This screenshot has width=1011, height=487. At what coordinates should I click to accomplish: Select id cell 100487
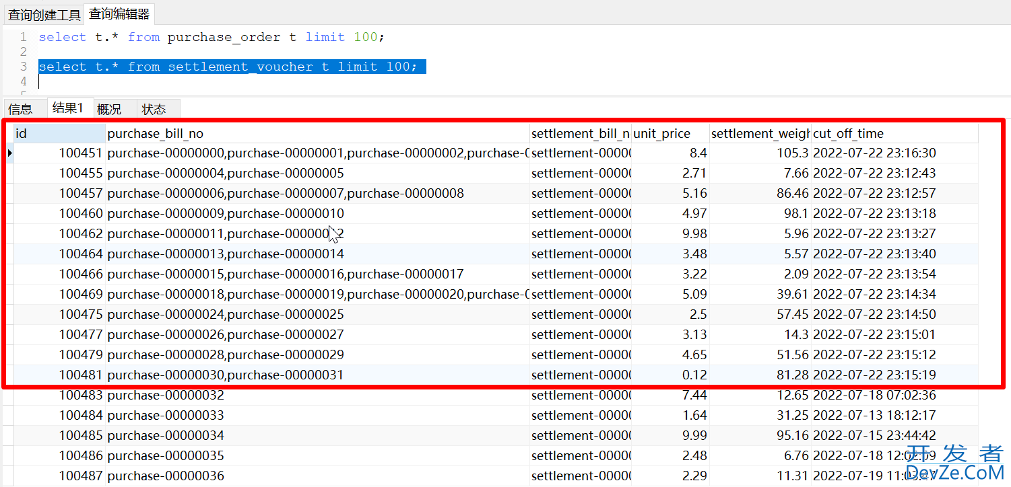(x=59, y=476)
